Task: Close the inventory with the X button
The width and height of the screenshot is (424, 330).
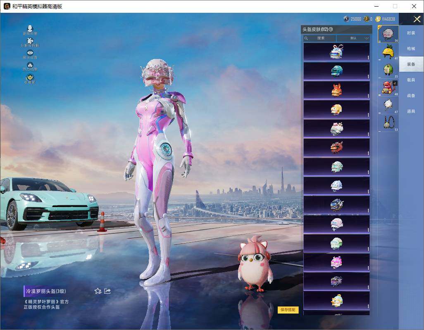Action: (417, 19)
